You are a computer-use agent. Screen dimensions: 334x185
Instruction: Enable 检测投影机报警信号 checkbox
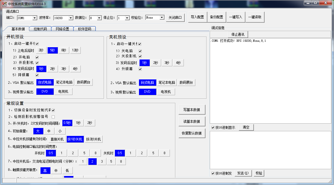pos(53,117)
